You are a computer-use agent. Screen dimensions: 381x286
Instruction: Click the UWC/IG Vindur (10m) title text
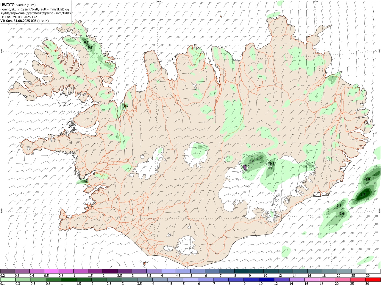coord(18,5)
